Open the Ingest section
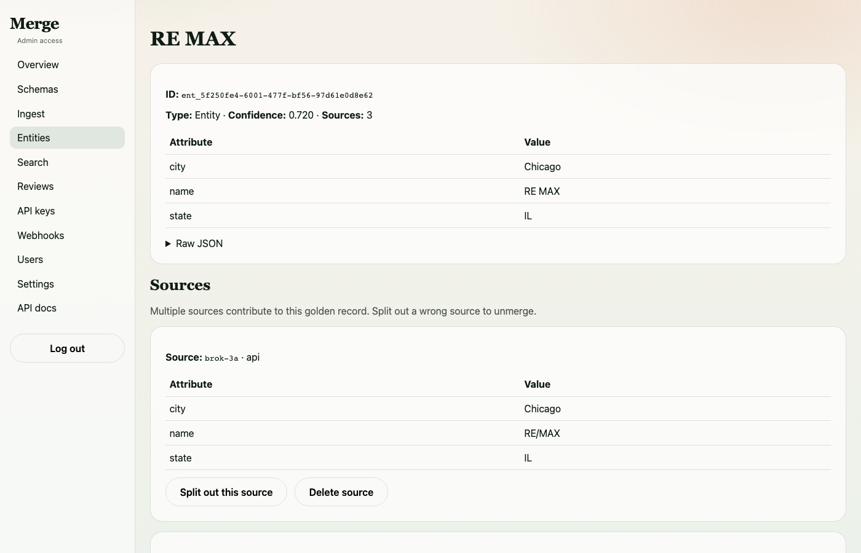 (67, 114)
